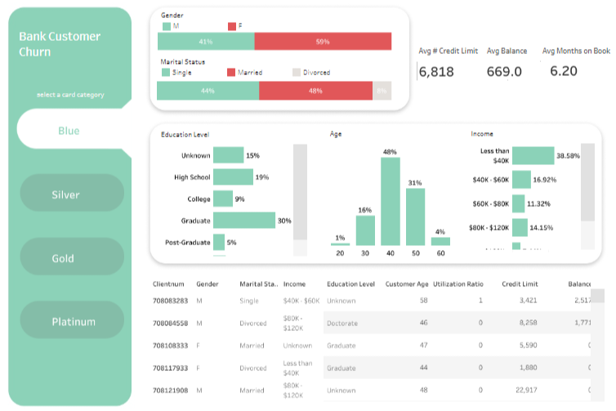The image size is (616, 411).
Task: Click the Post-Graduate 5% bar
Action: [x=219, y=242]
